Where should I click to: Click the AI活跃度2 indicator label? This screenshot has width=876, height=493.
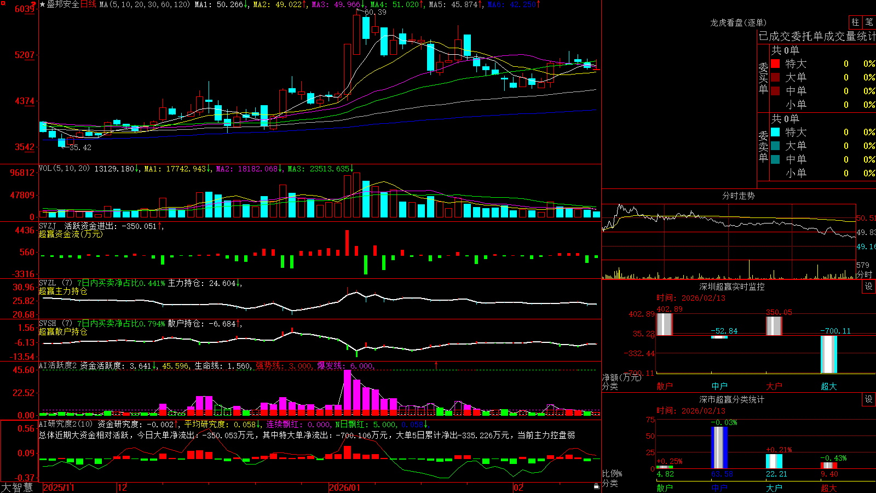57,365
